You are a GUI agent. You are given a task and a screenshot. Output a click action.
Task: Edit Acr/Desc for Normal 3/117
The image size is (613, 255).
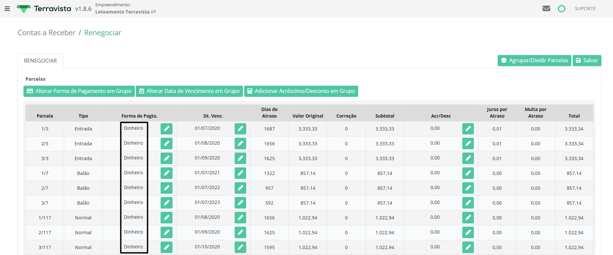click(468, 247)
